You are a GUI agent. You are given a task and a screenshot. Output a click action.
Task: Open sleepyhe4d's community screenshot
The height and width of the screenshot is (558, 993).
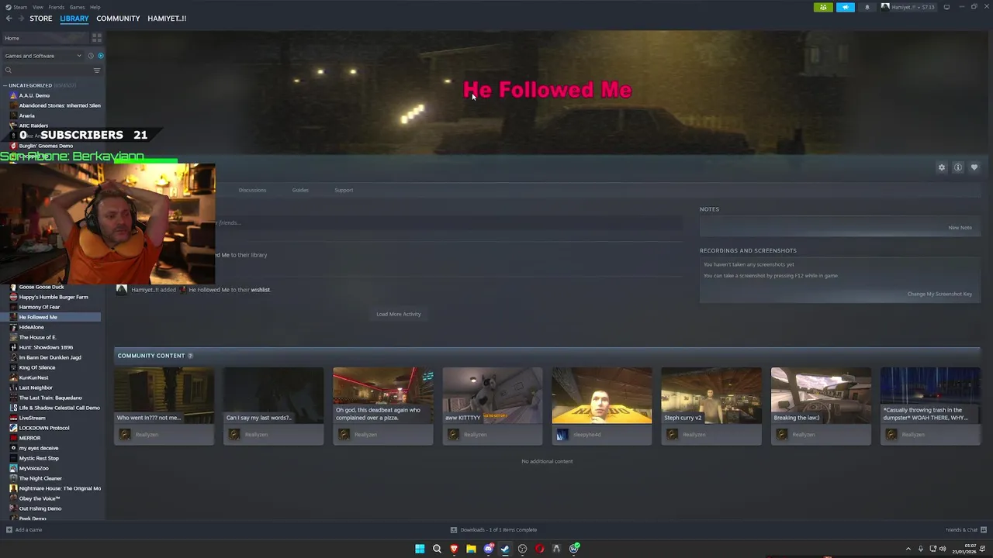(602, 396)
